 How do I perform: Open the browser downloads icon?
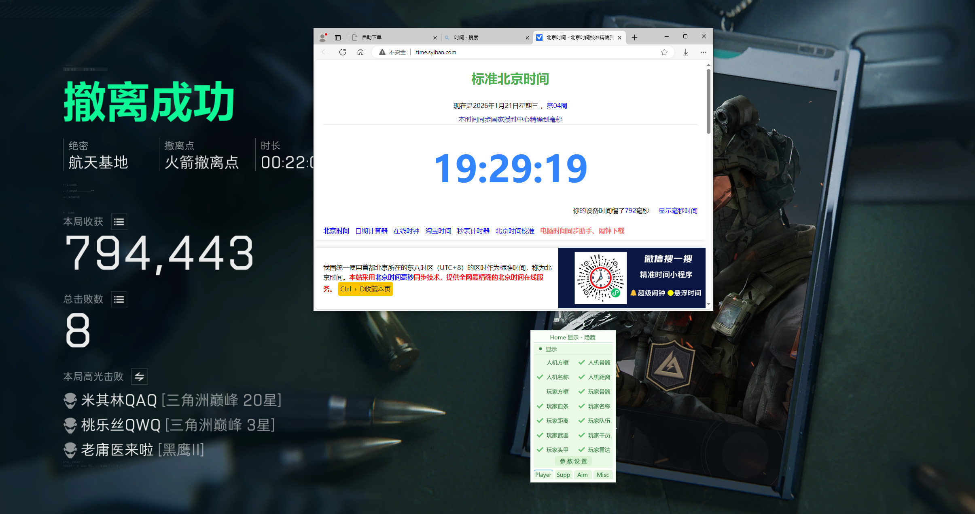686,52
